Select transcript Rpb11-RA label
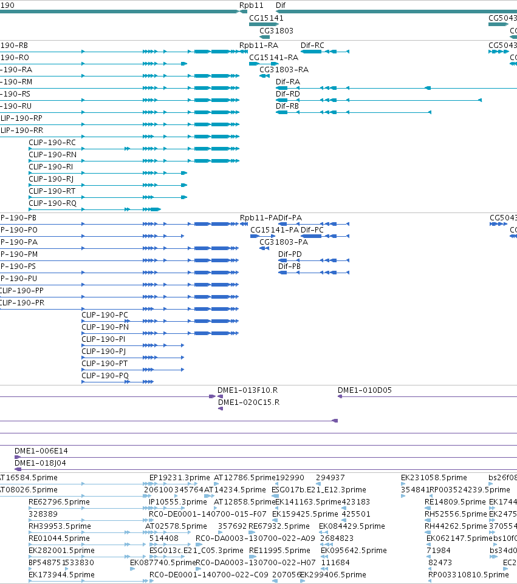 (259, 45)
